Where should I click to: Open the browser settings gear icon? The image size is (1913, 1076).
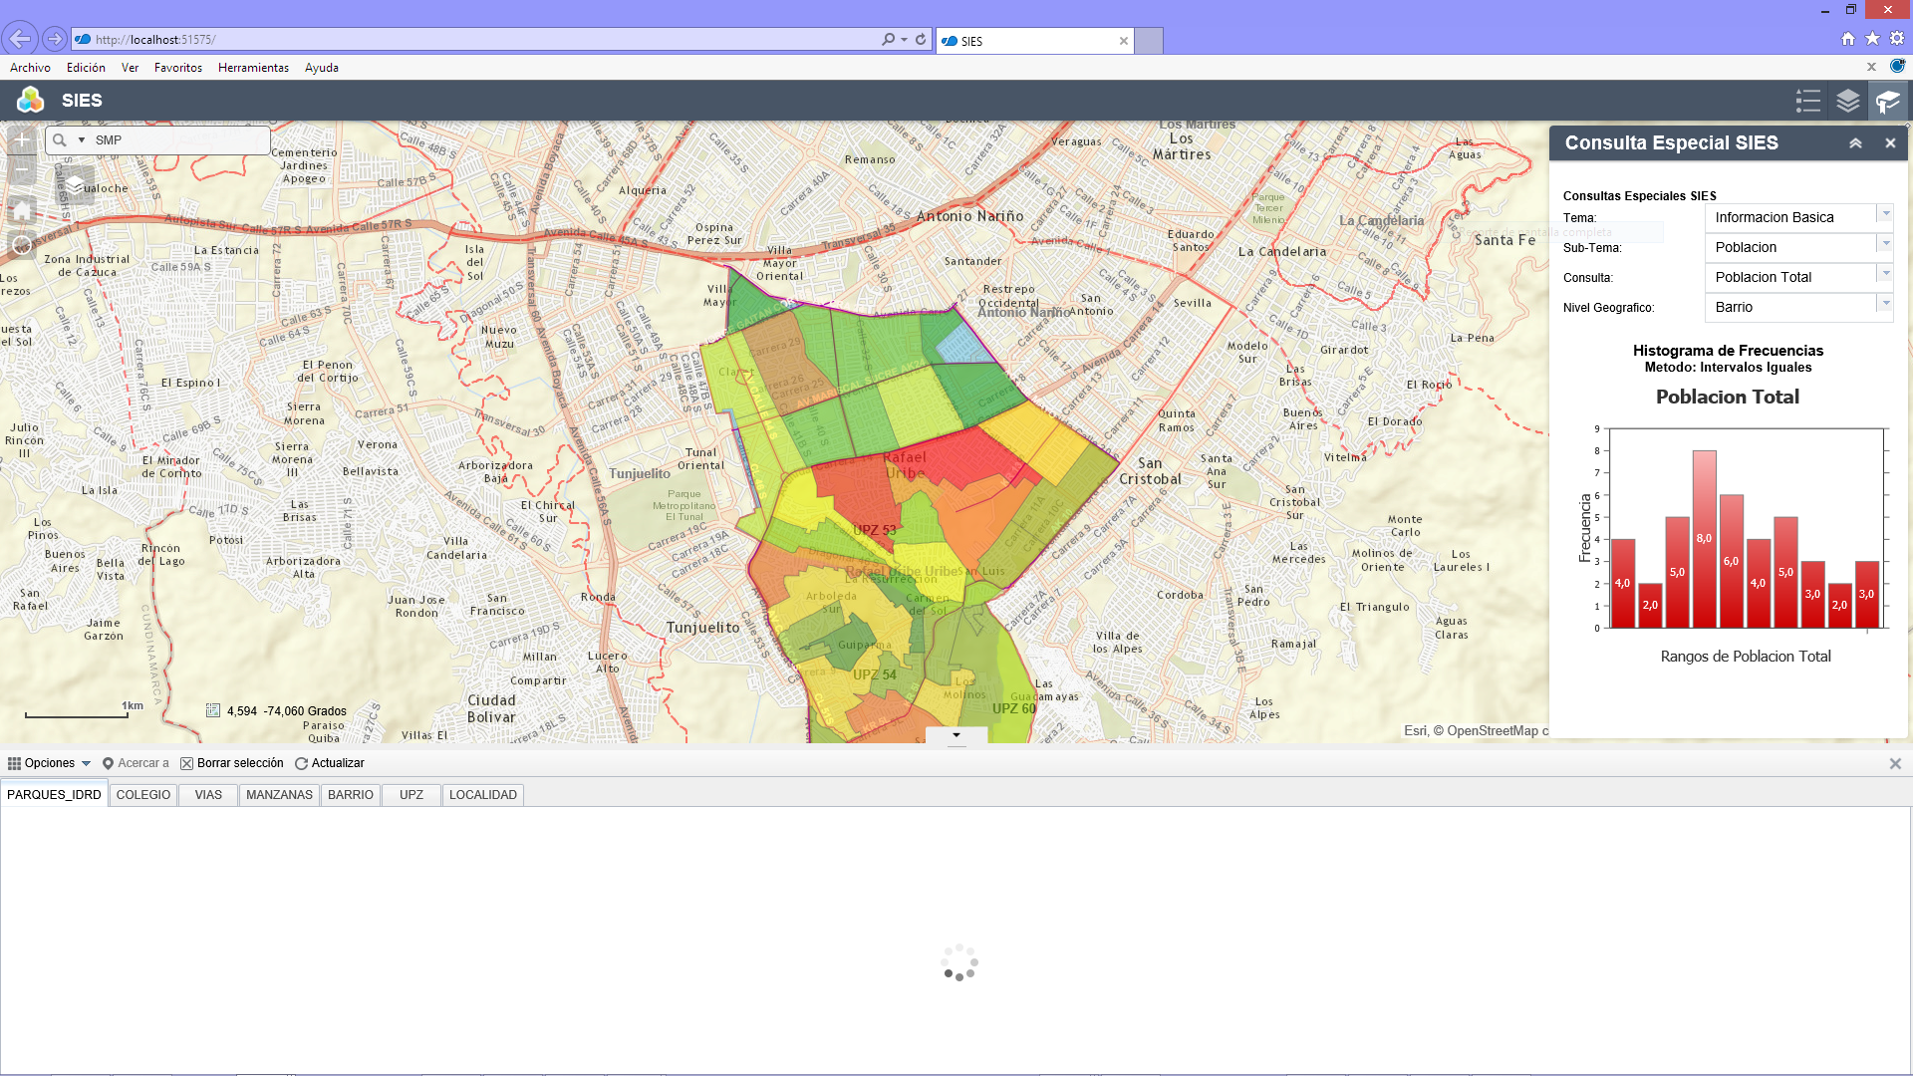(x=1897, y=39)
